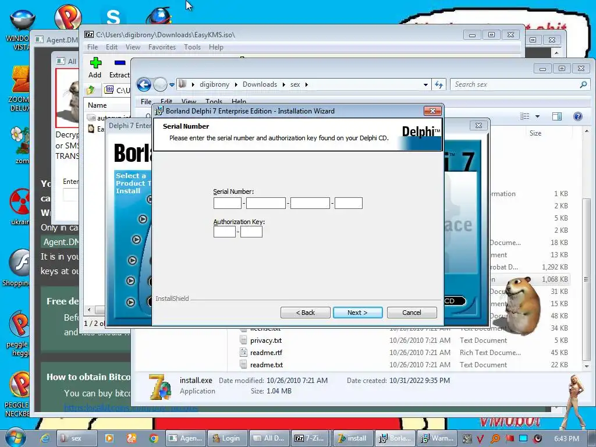Switch to the install taskbar button
This screenshot has height=447, width=596.
click(x=353, y=438)
